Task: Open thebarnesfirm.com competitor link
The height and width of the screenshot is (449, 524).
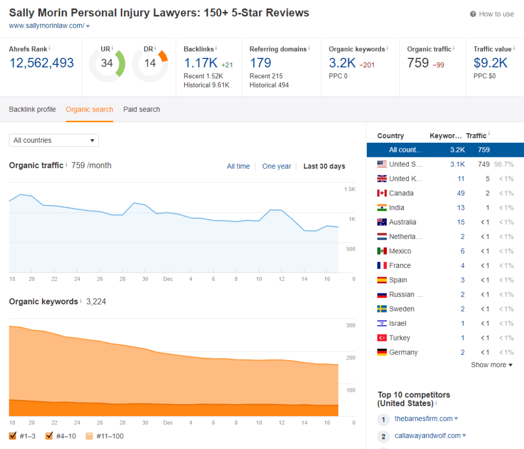Action: [423, 419]
